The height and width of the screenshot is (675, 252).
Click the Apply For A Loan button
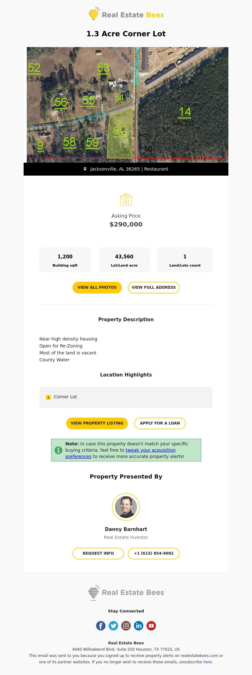160,423
